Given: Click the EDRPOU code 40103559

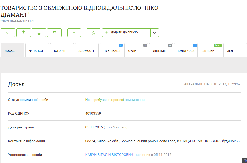Looking at the screenshot, I should tap(93, 113).
